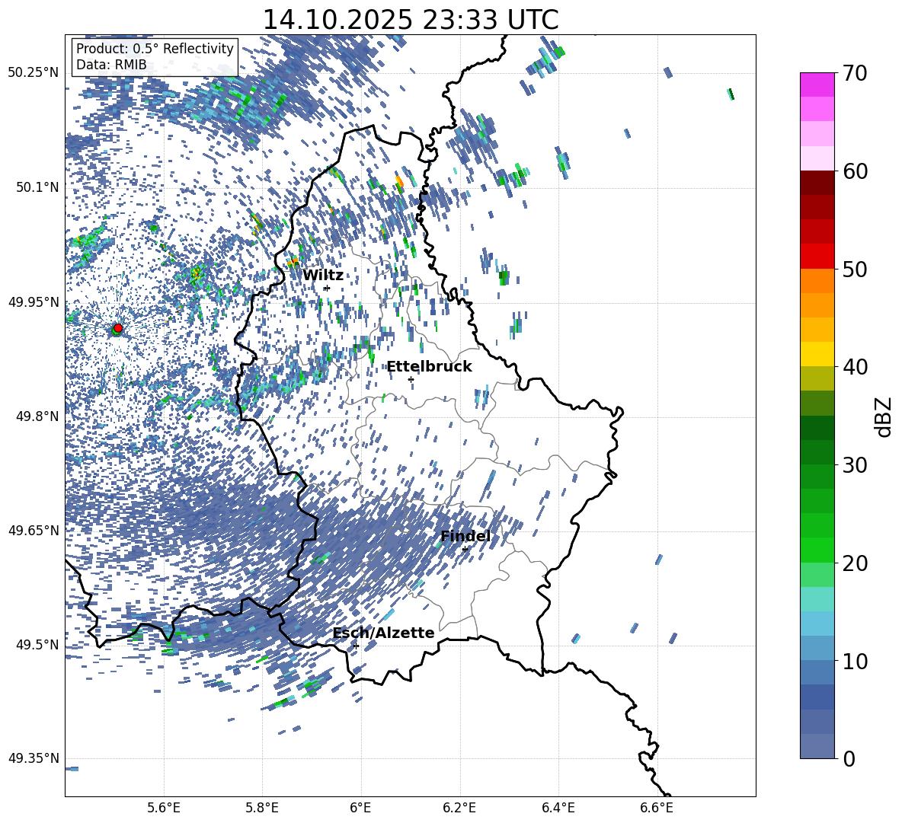902x823 pixels.
Task: Click the Wiltz city label
Action: (x=323, y=276)
